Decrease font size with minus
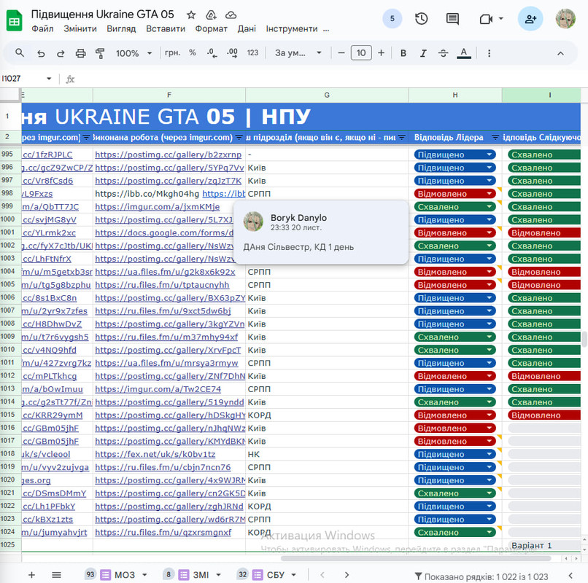This screenshot has height=583, width=588. 341,52
